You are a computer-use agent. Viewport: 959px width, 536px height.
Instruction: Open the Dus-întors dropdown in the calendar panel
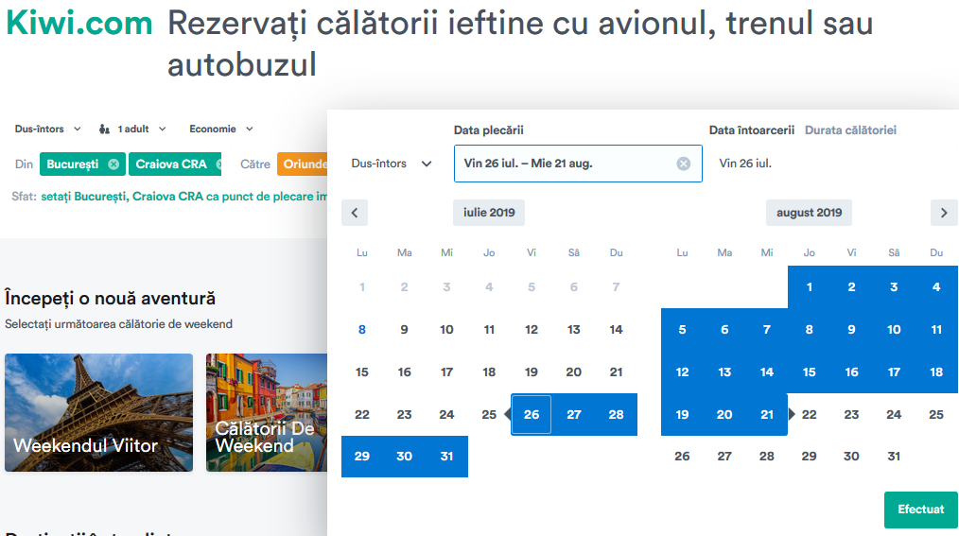(392, 164)
